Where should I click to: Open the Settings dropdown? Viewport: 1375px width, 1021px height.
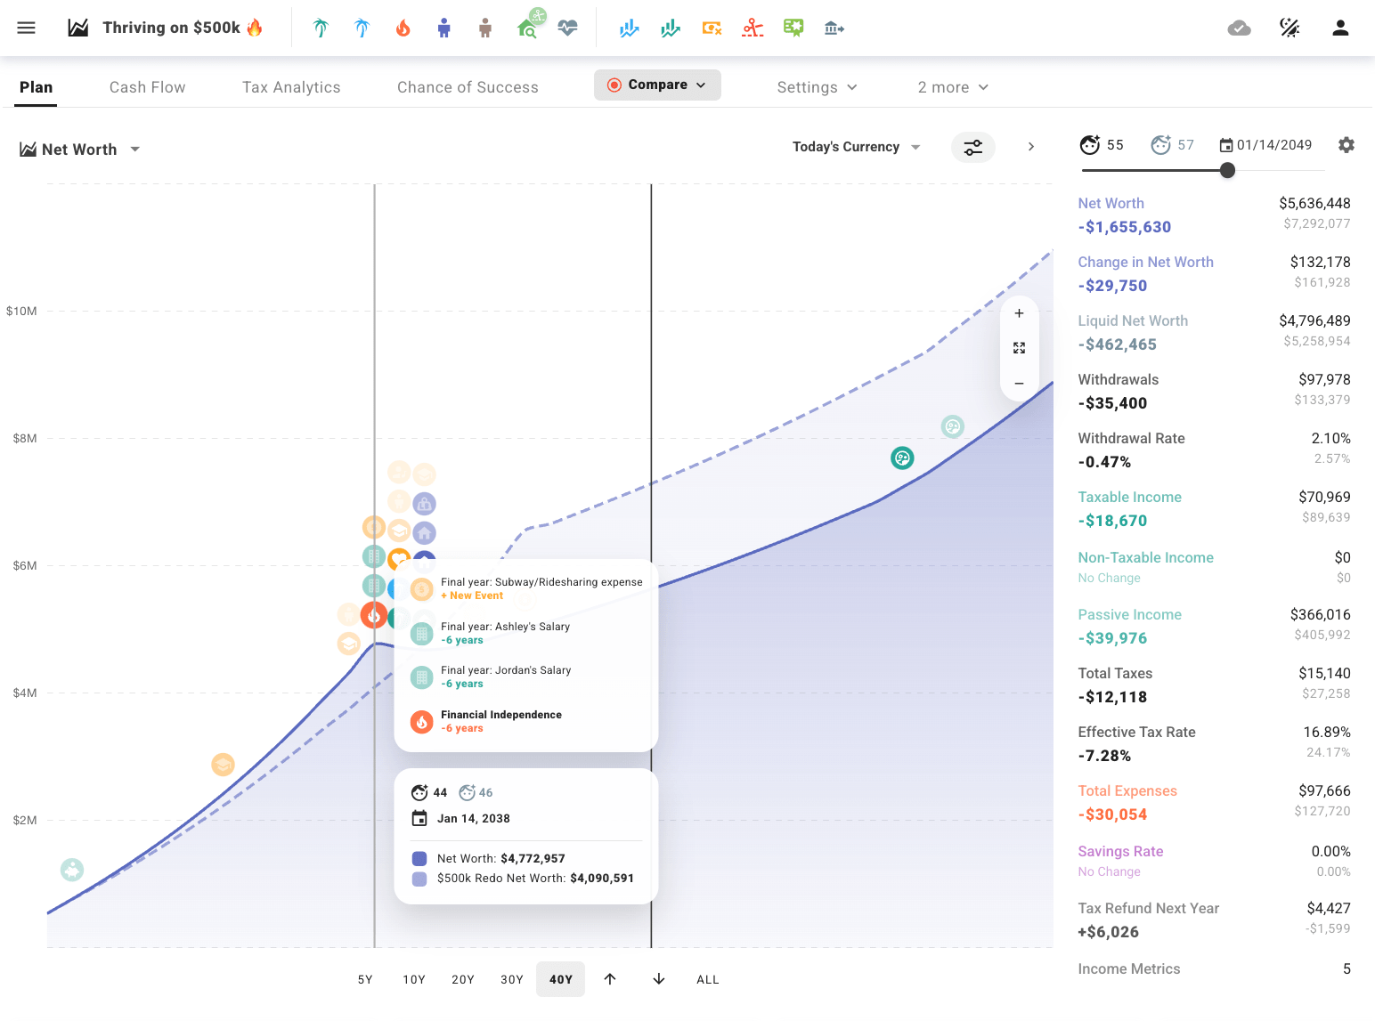[x=817, y=87]
